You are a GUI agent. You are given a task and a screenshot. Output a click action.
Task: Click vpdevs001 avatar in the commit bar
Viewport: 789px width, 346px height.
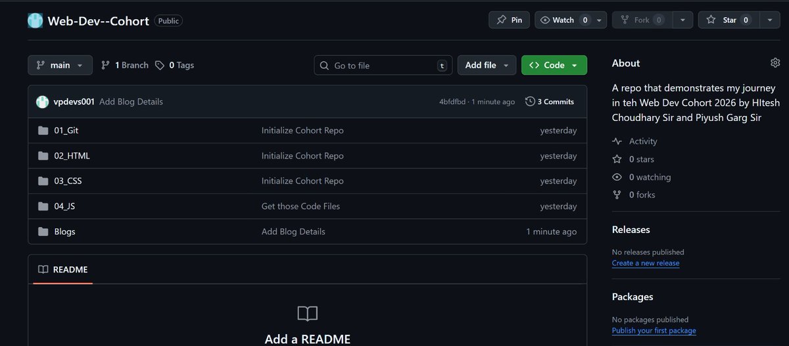42,101
